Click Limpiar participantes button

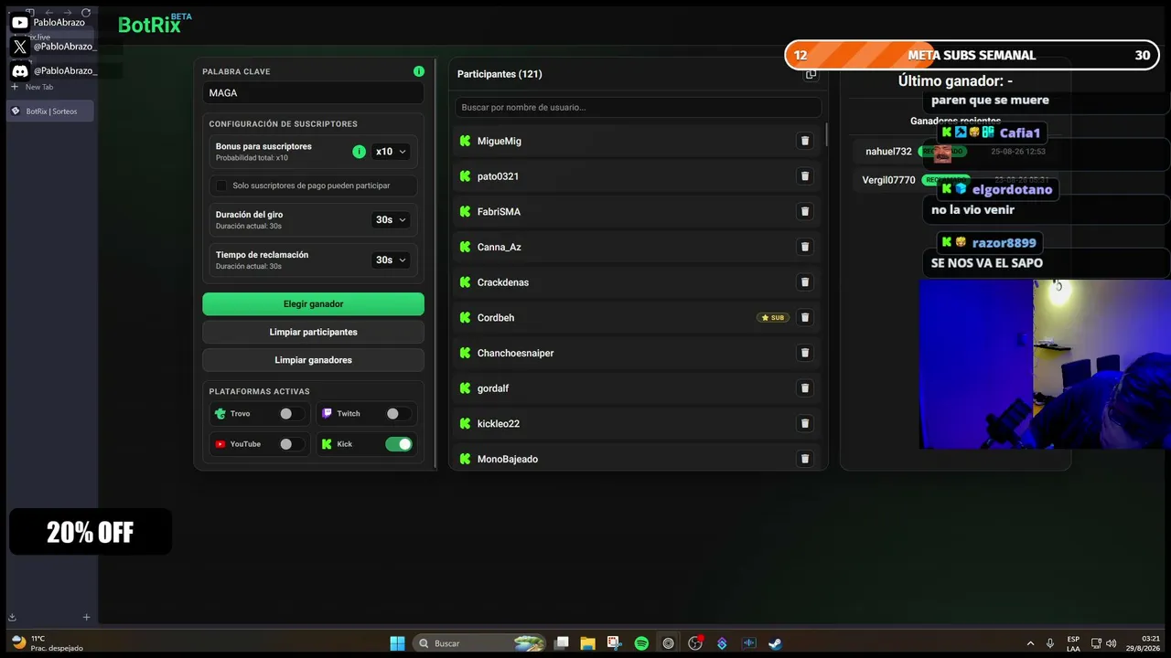(x=313, y=332)
